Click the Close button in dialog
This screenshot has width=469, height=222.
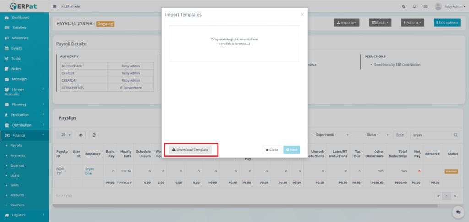[272, 150]
